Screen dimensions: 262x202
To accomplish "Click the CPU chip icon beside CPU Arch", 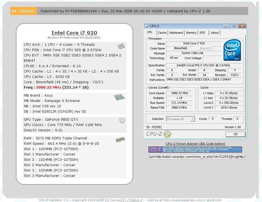I will pyautogui.click(x=121, y=46).
